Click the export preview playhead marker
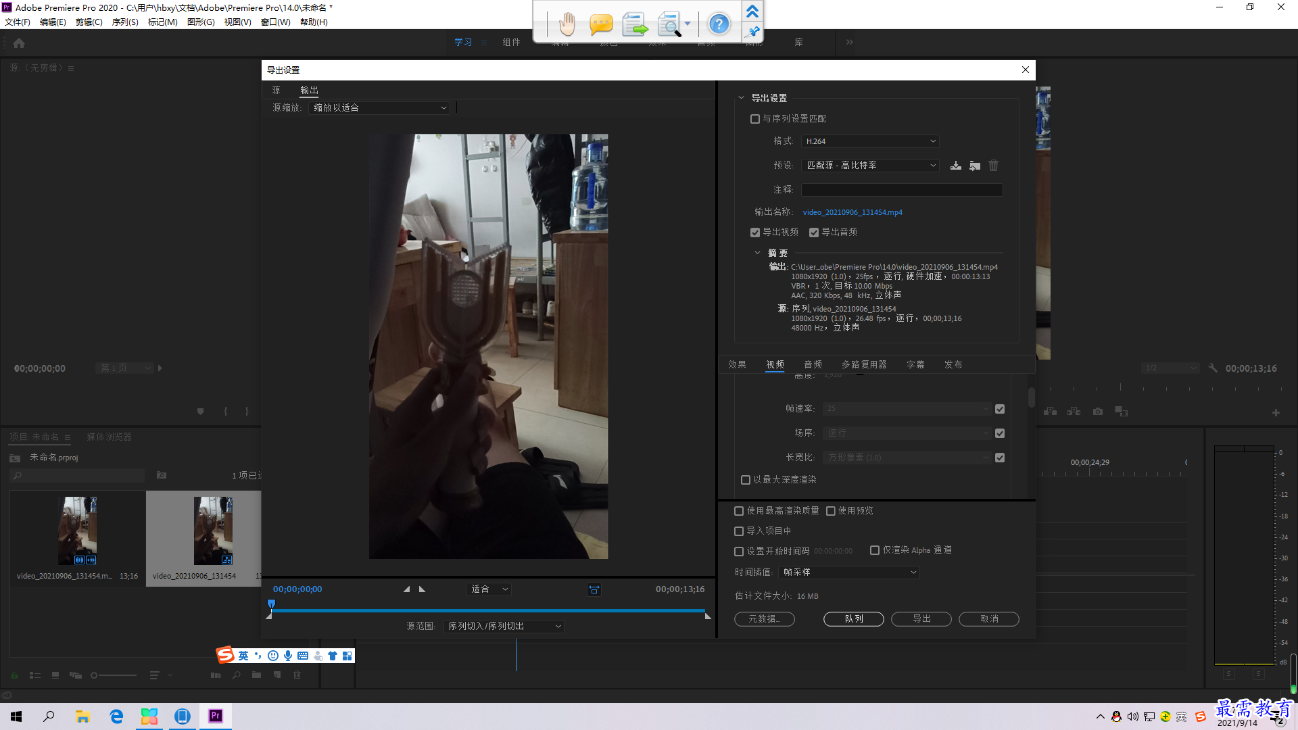The height and width of the screenshot is (730, 1298). click(x=271, y=604)
